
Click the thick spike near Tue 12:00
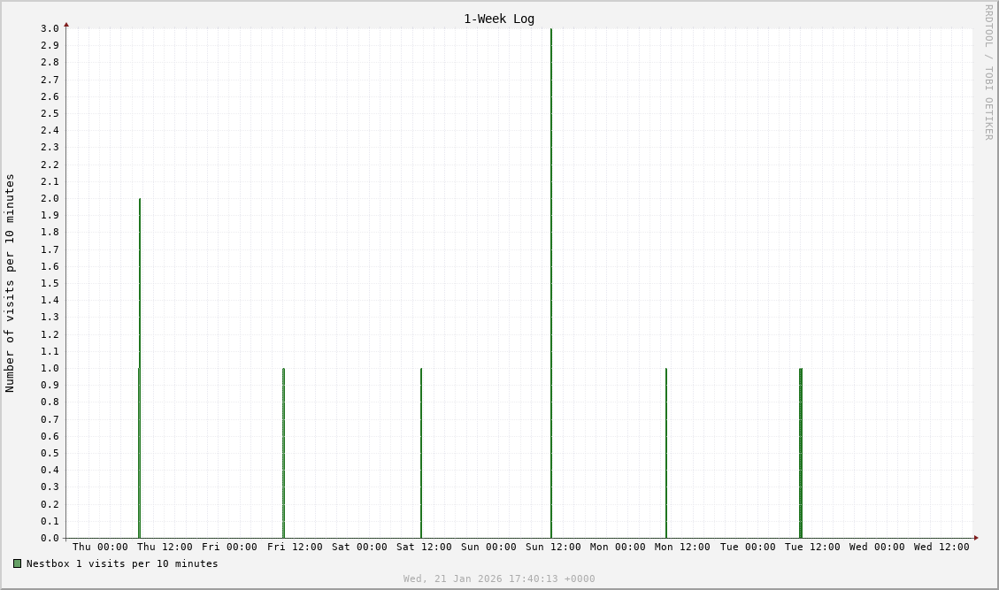pyautogui.click(x=801, y=453)
